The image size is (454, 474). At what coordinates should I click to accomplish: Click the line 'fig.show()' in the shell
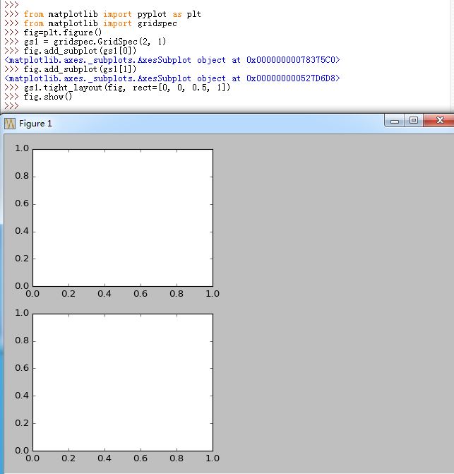point(48,97)
